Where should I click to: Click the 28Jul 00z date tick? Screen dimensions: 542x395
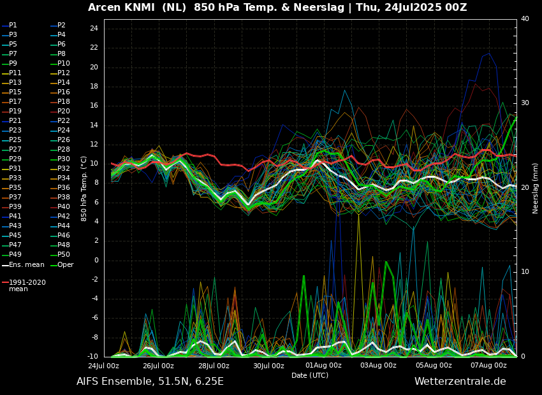pyautogui.click(x=214, y=366)
